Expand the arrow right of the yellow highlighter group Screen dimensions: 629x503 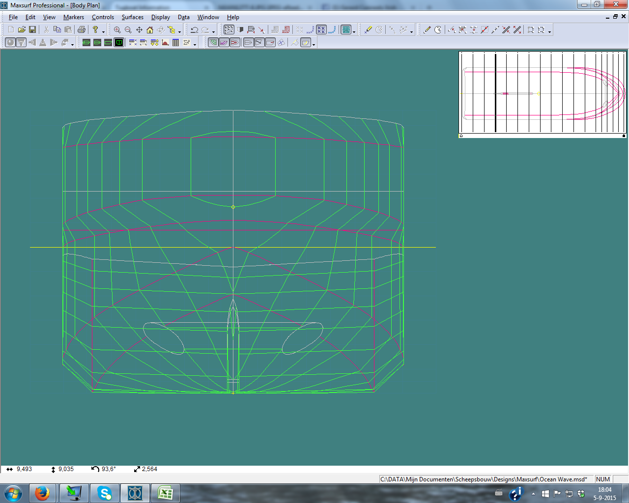point(411,31)
